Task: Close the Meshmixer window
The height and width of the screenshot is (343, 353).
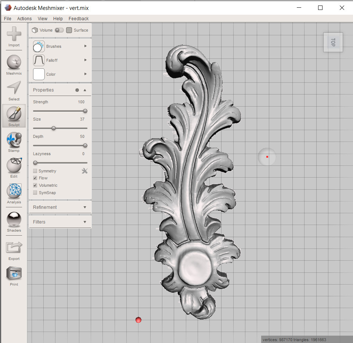Action: point(342,8)
